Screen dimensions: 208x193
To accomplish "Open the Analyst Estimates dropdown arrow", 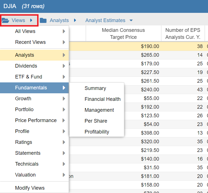I will (x=131, y=20).
